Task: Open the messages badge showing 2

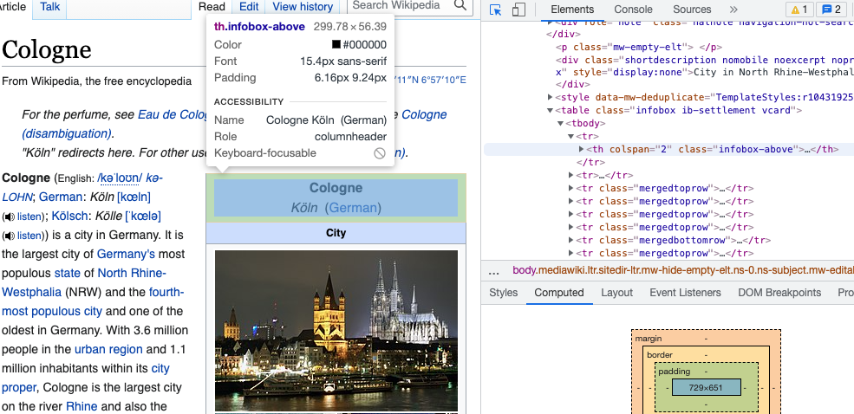Action: point(831,10)
